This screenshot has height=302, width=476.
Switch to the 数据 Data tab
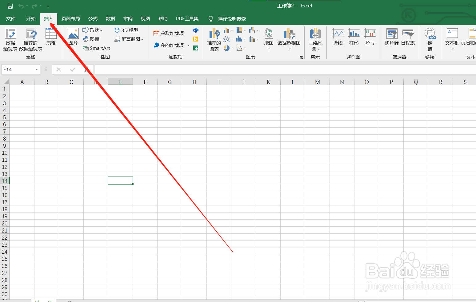tap(110, 19)
